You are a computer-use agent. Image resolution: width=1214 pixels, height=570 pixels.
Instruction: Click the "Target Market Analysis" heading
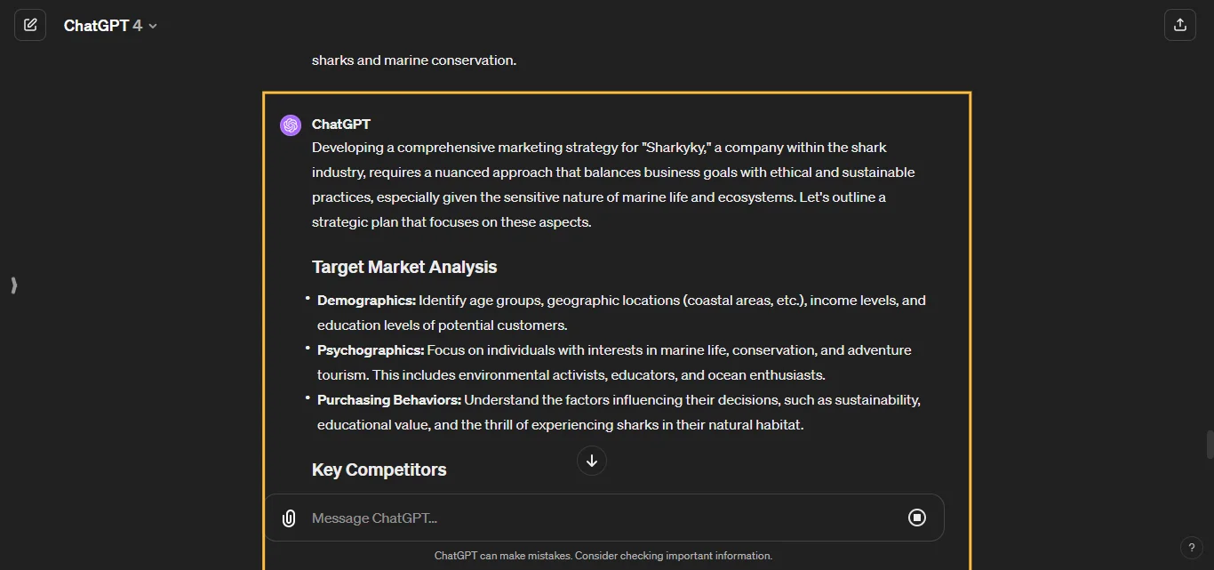pyautogui.click(x=404, y=267)
